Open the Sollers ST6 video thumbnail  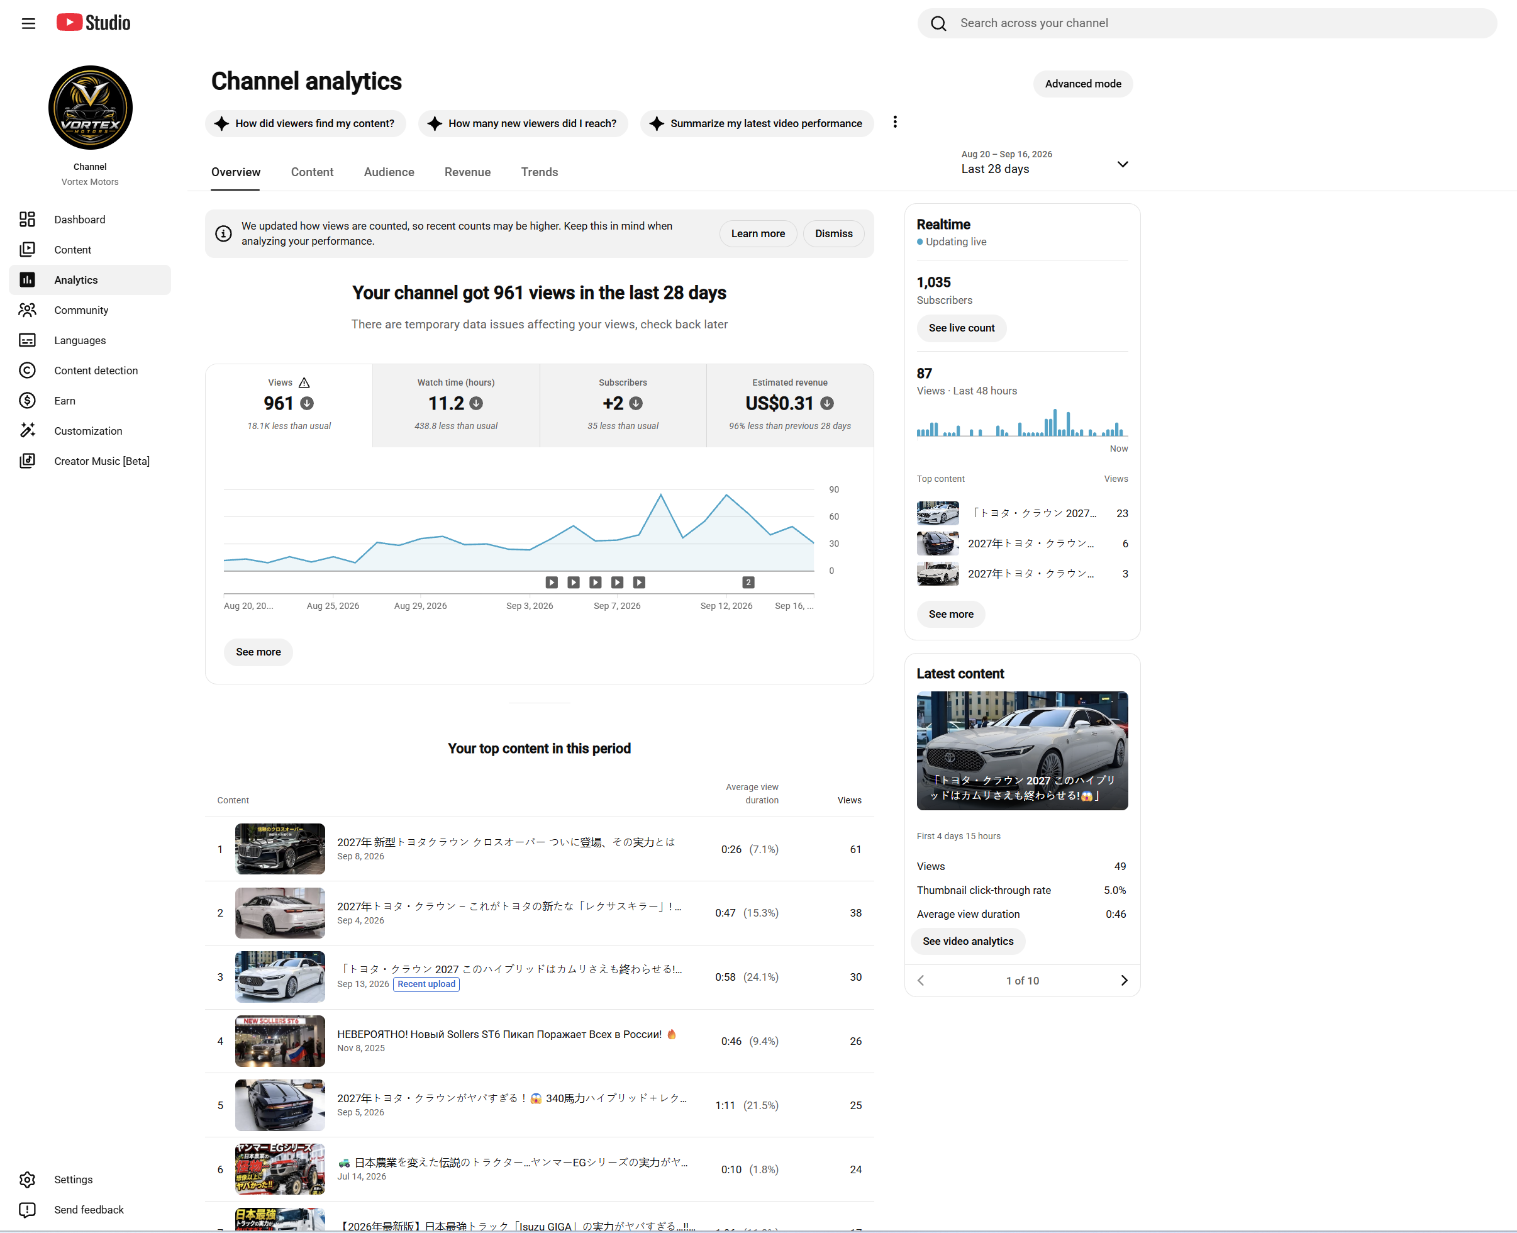[280, 1041]
